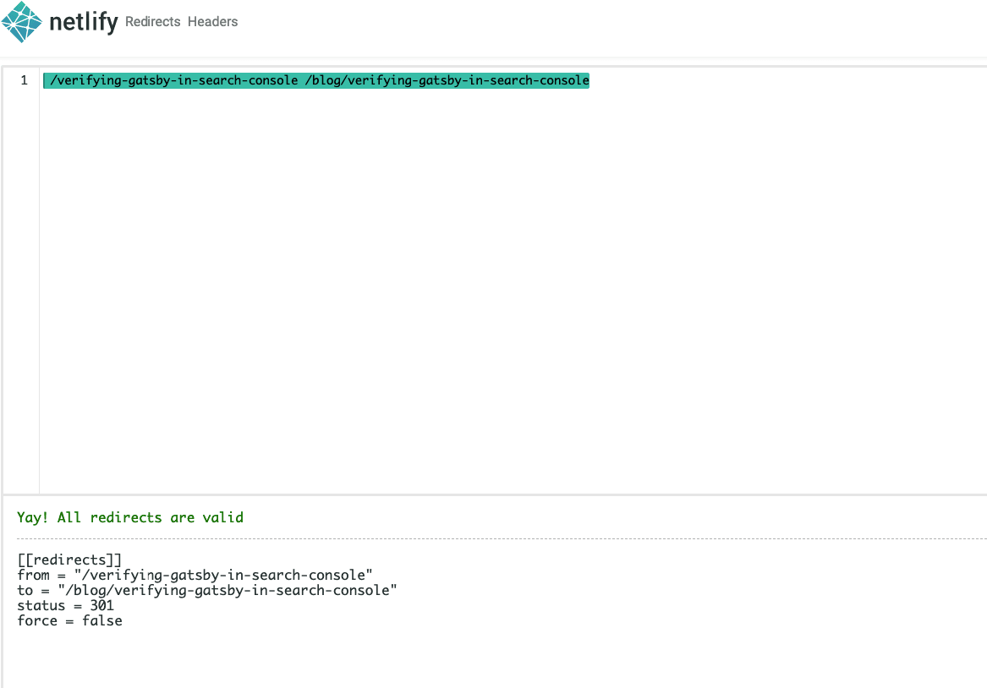Click the divider between editor and results pane
Image resolution: width=987 pixels, height=688 pixels.
[x=494, y=494]
